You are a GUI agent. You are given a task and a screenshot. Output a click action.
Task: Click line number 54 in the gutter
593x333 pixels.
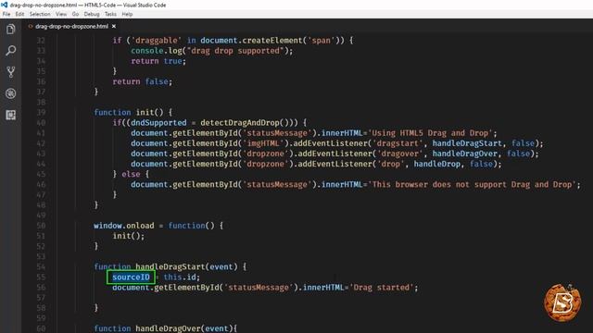41,267
